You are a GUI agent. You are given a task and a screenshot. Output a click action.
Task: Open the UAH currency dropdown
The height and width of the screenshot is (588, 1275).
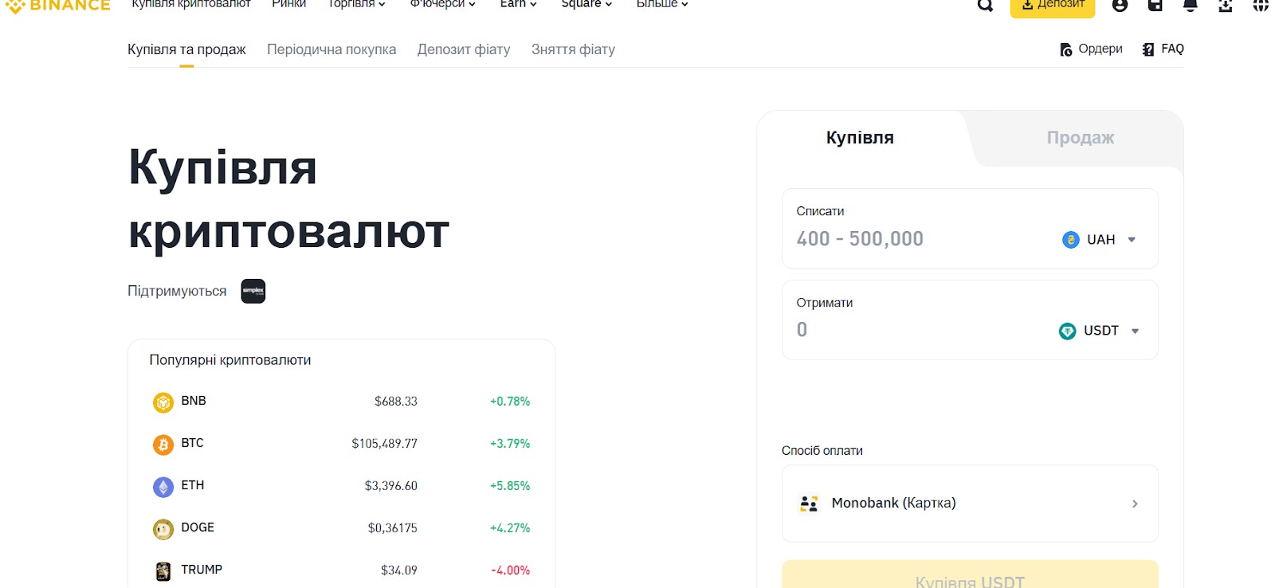[1099, 240]
